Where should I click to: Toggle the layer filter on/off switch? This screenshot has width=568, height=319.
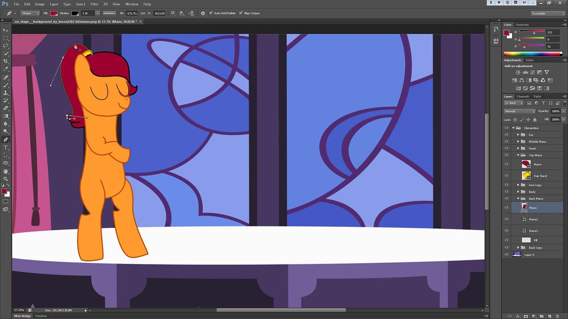pos(564,103)
